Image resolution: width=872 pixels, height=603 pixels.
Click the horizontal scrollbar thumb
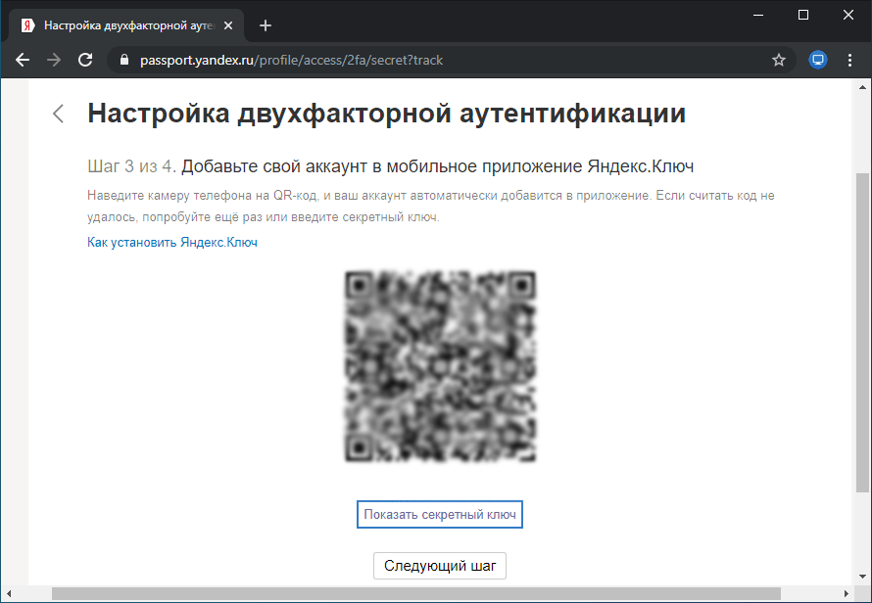tap(416, 594)
